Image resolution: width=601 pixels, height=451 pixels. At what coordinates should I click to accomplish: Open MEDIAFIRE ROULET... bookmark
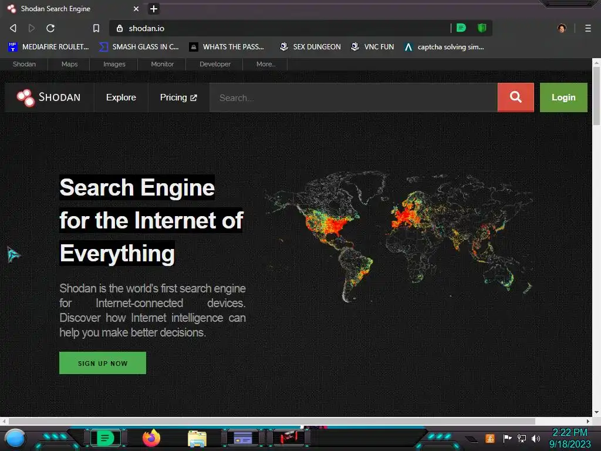point(49,47)
